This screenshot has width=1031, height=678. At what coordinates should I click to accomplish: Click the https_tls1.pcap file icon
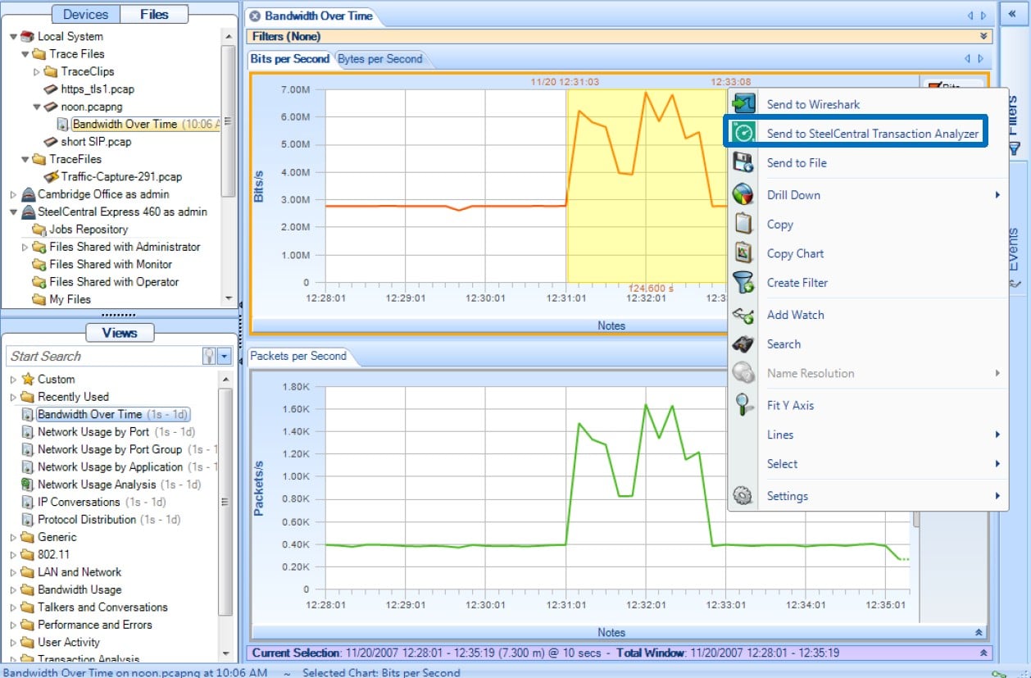tap(51, 89)
